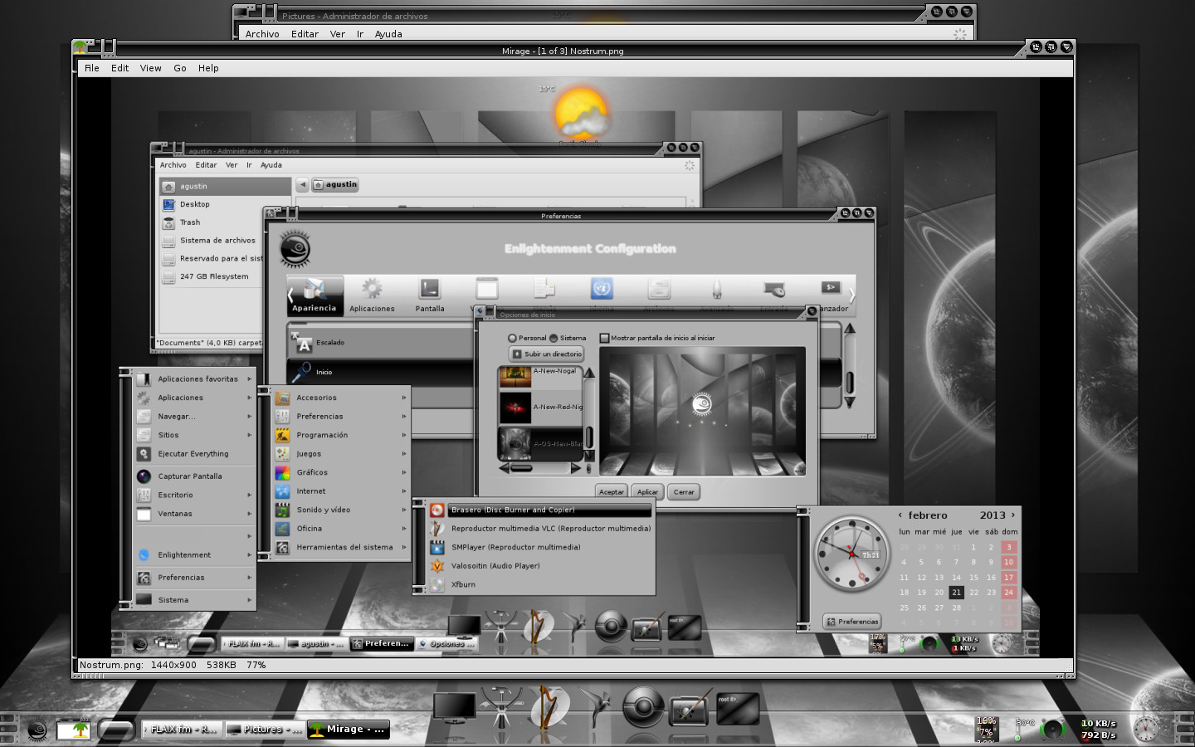This screenshot has height=747, width=1195.
Task: Choose the A-New-Nogal theme thumbnail
Action: pos(515,376)
